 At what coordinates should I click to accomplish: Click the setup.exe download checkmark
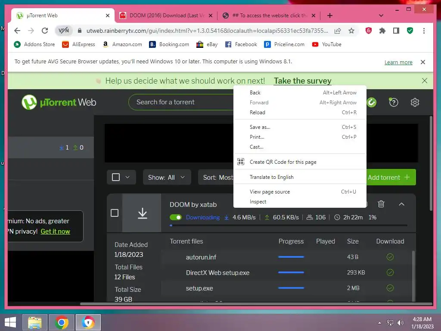click(390, 287)
